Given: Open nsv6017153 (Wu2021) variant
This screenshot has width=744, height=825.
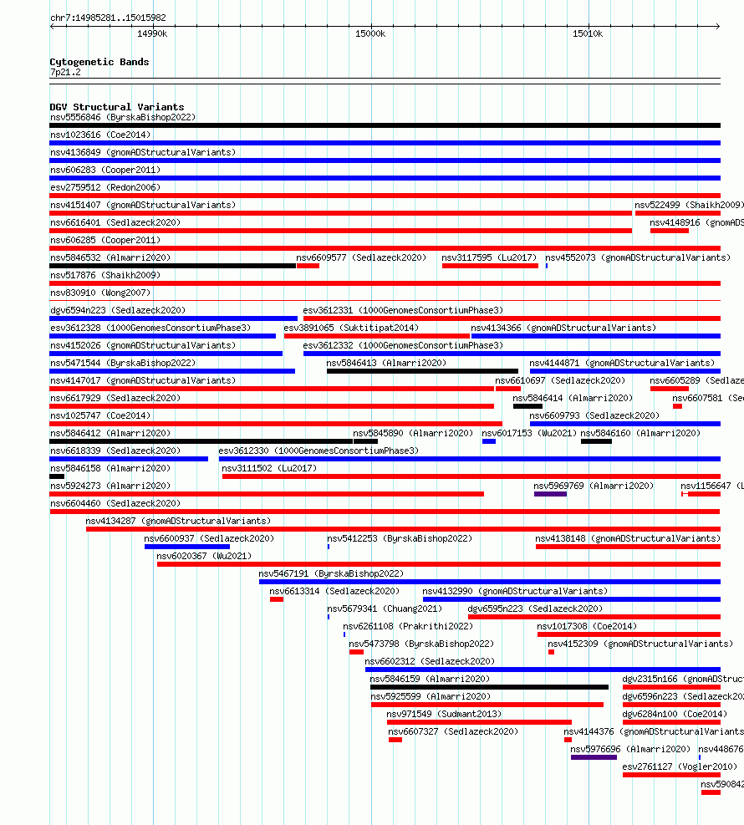Looking at the screenshot, I should (x=529, y=433).
